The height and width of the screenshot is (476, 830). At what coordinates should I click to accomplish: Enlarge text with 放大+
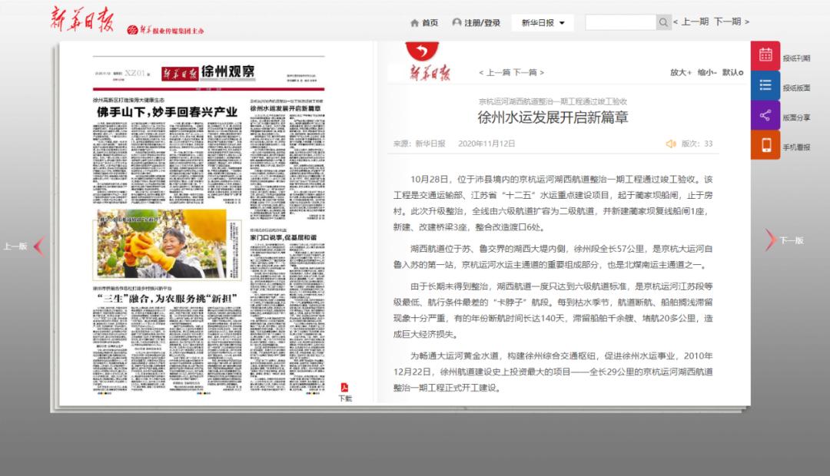tap(681, 72)
